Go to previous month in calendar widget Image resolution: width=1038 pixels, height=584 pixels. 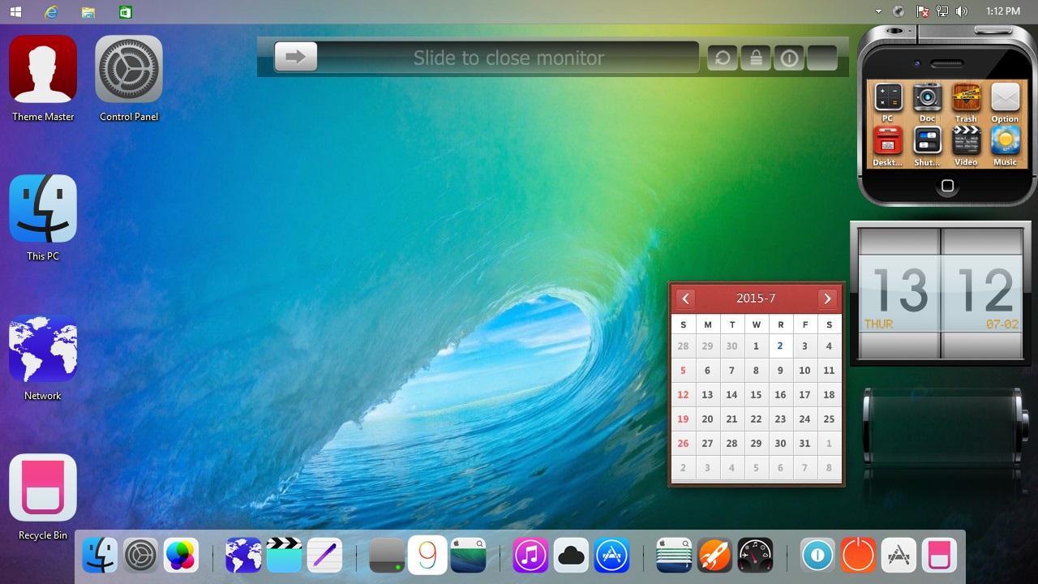click(x=685, y=298)
